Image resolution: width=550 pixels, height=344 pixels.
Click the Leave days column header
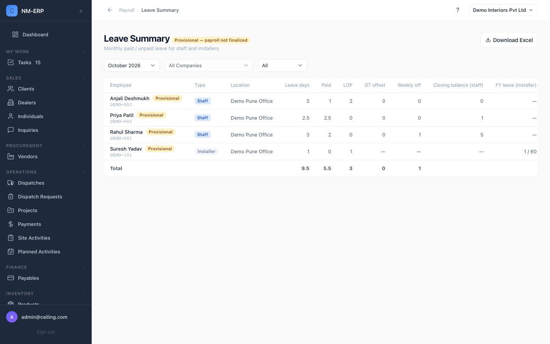click(297, 85)
